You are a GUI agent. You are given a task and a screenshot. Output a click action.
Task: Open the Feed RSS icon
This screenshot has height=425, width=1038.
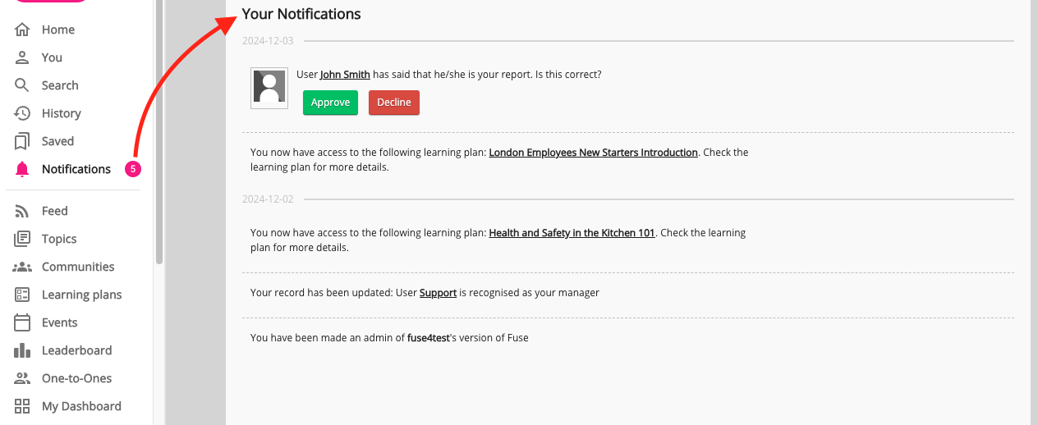tap(22, 211)
